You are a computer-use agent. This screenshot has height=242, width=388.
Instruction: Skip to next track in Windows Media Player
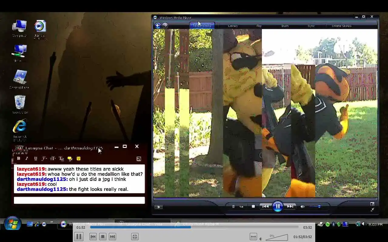point(290,206)
